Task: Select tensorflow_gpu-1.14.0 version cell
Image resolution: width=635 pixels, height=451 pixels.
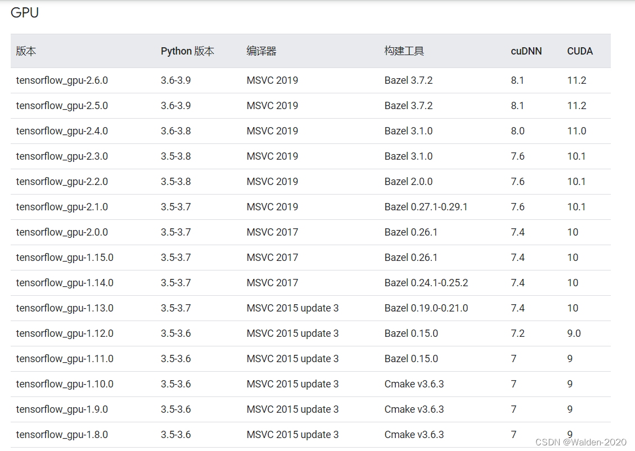Action: 65,283
